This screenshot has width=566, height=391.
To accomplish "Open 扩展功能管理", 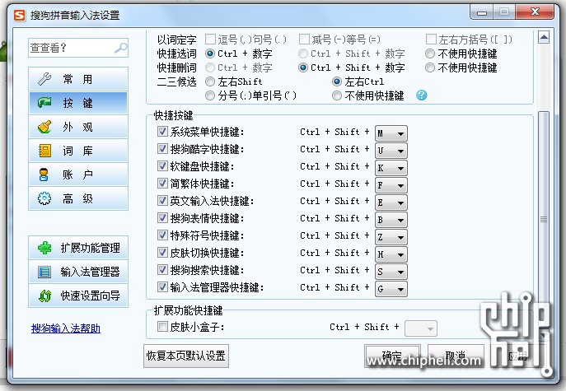I will coord(78,248).
